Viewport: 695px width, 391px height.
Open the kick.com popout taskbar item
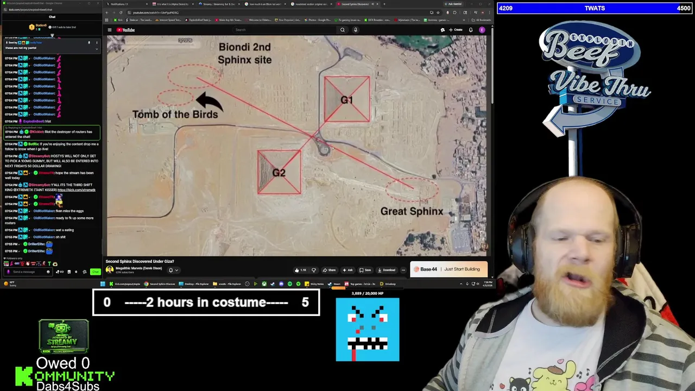pos(125,284)
